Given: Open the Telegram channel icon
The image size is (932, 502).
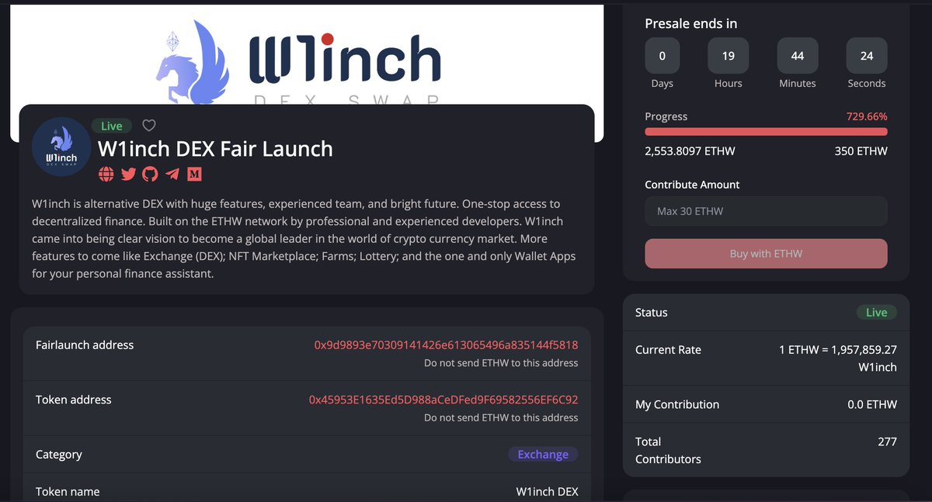Looking at the screenshot, I should pyautogui.click(x=172, y=175).
